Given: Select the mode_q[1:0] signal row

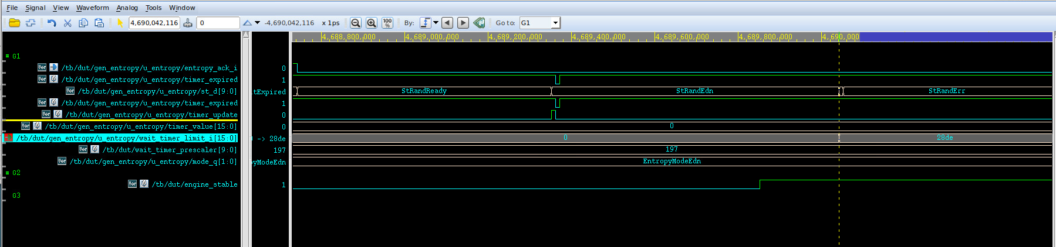Looking at the screenshot, I should 153,162.
